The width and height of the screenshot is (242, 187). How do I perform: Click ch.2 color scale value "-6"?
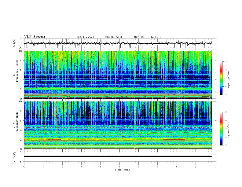[226, 137]
